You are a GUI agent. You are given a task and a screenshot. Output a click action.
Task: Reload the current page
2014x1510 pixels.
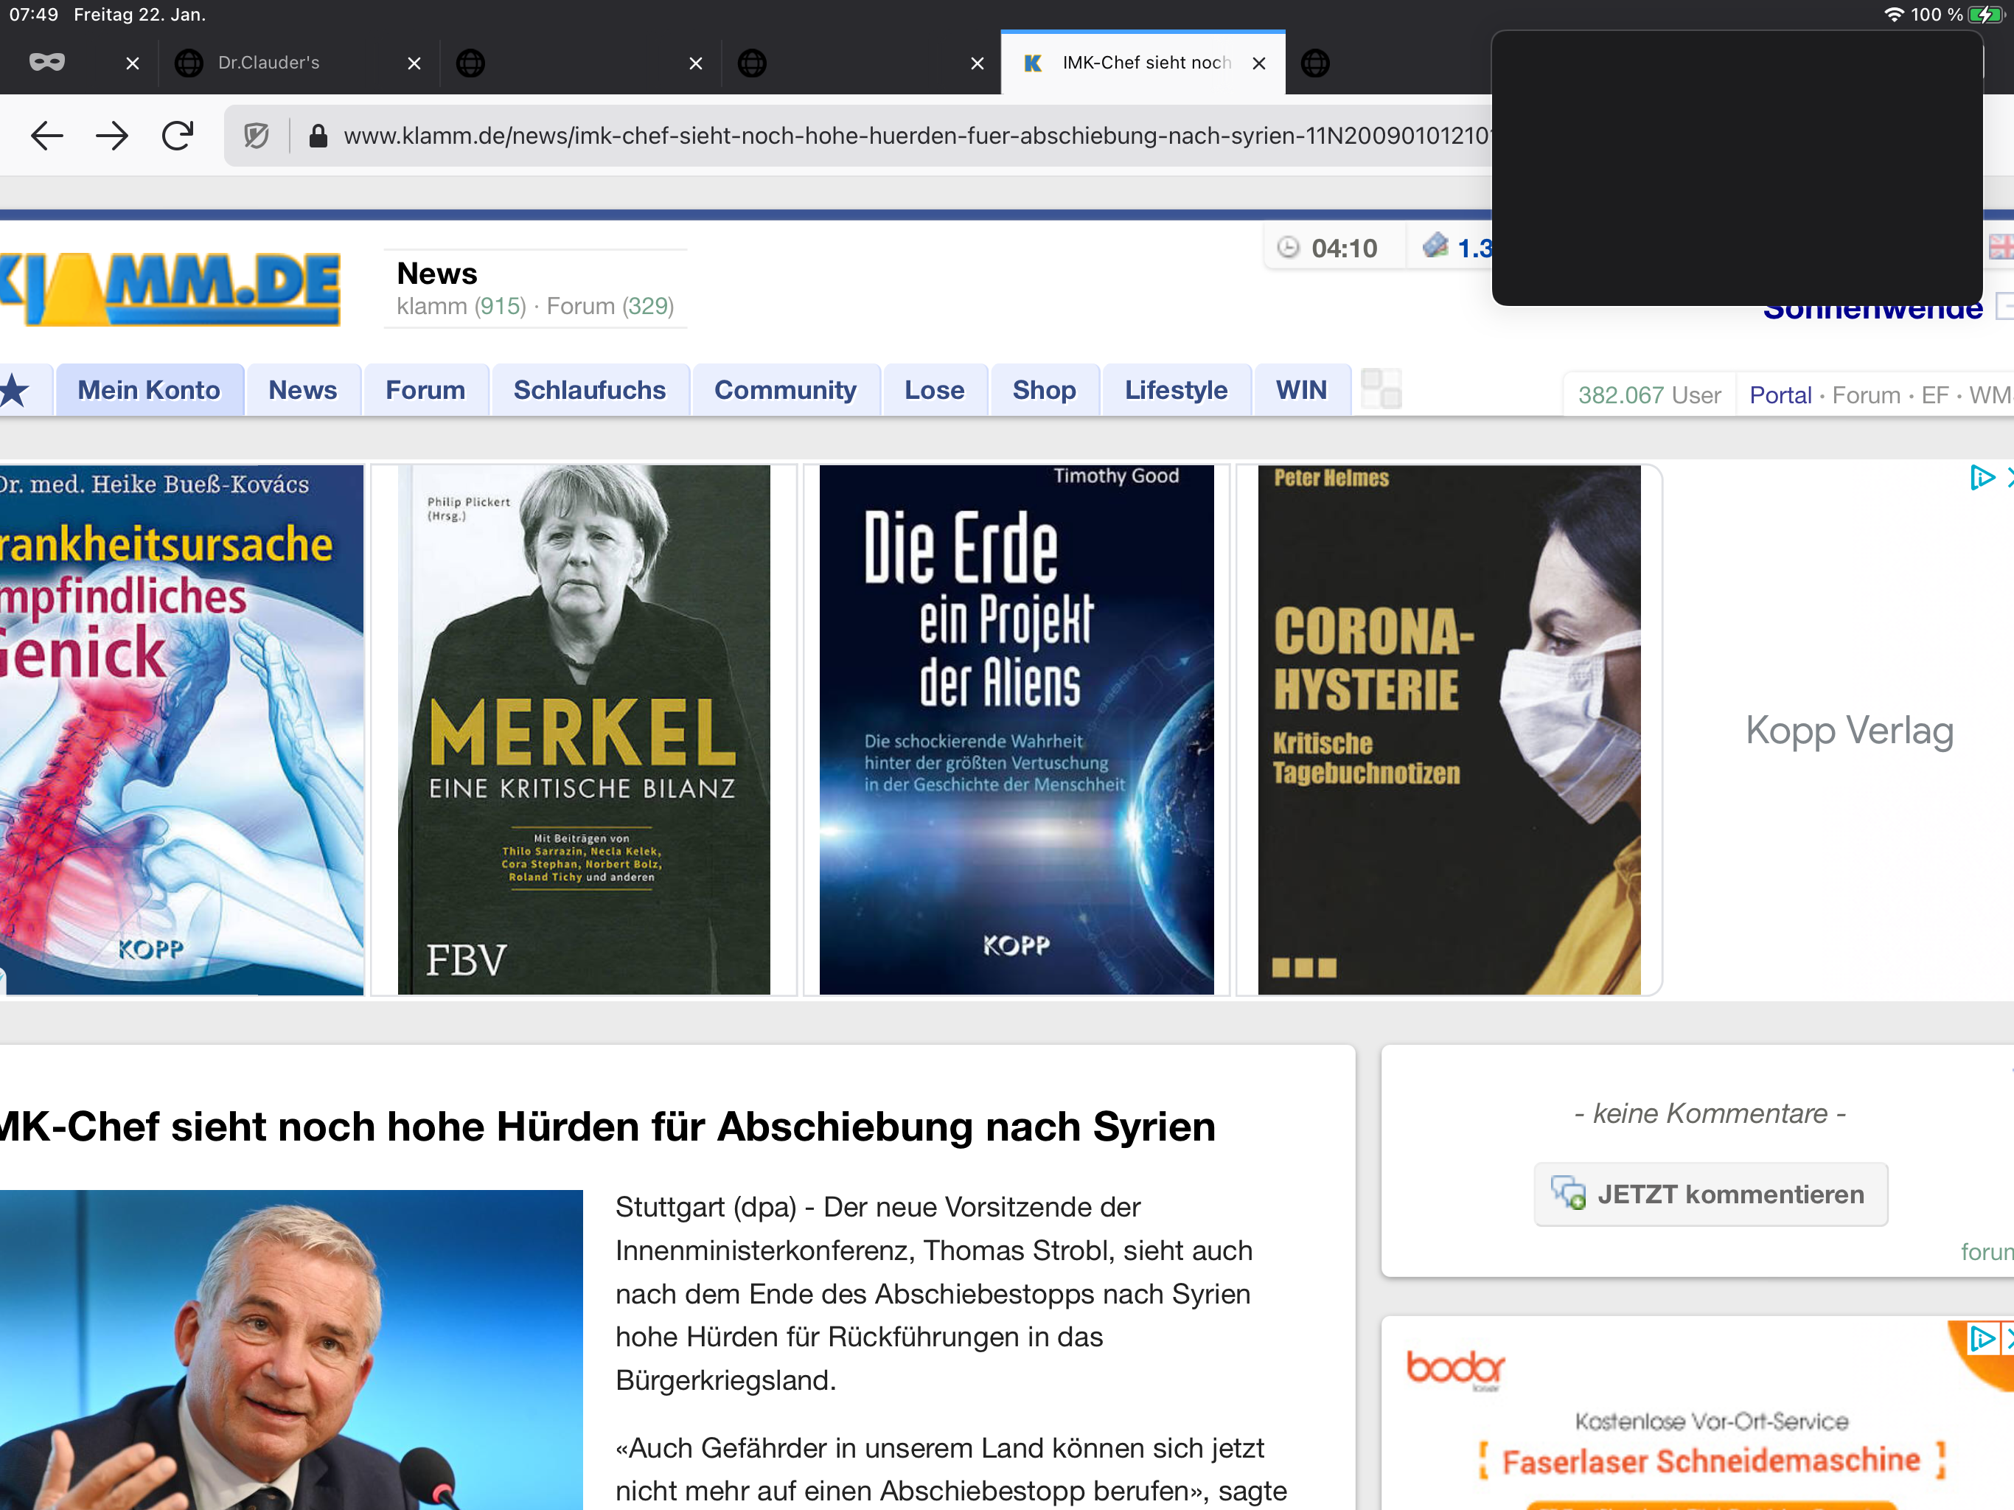click(x=178, y=136)
